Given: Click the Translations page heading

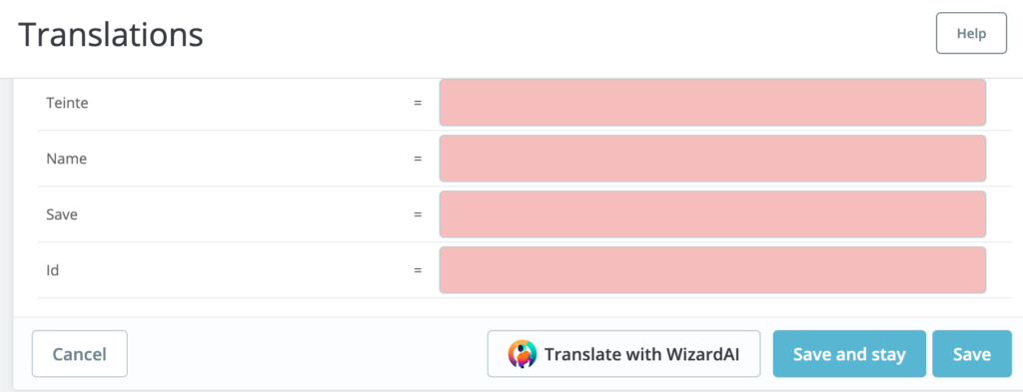Looking at the screenshot, I should 110,35.
